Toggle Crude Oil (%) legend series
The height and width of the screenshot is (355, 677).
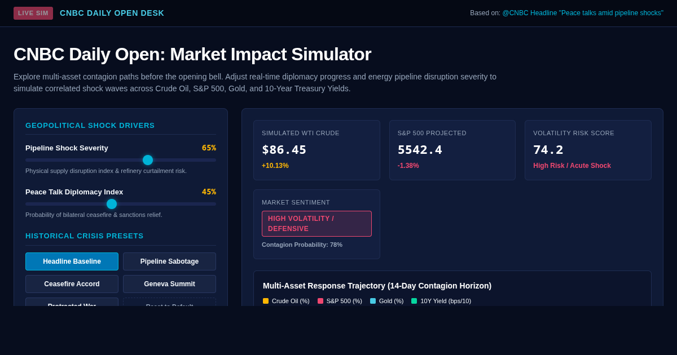click(286, 301)
